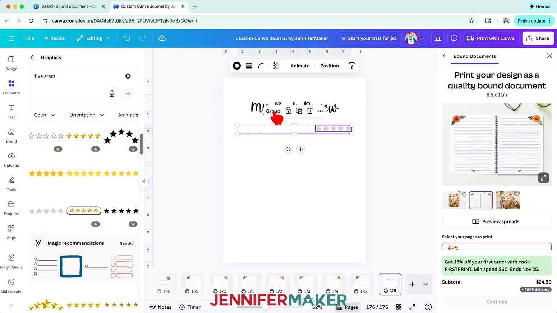Click the cloud save status icon

162,38
